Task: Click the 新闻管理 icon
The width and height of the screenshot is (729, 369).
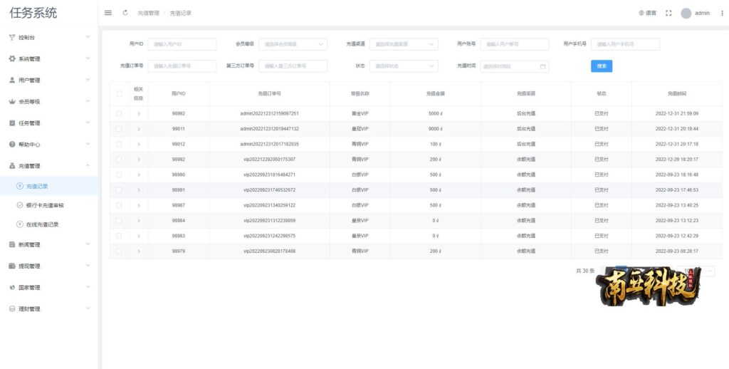Action: [12, 244]
